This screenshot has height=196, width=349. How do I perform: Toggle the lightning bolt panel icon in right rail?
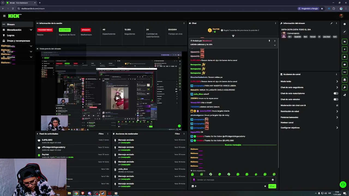[345, 49]
